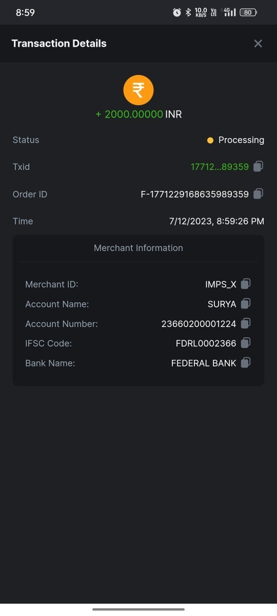The image size is (277, 616).
Task: Copy the IFSC Code FDRL0002366
Action: point(246,343)
